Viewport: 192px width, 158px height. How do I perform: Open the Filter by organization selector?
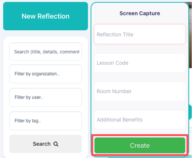46,74
